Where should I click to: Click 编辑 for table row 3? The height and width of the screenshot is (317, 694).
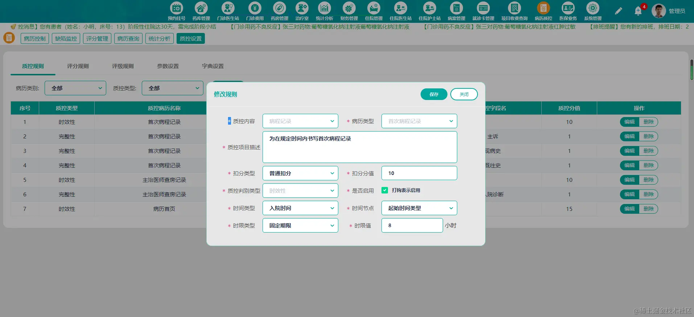point(629,151)
